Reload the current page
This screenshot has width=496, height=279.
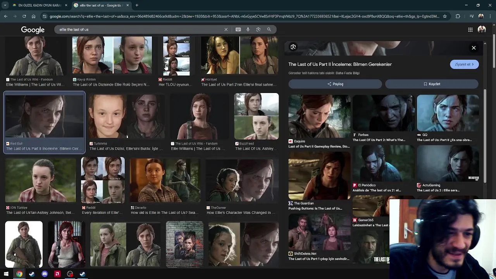[x=24, y=16]
